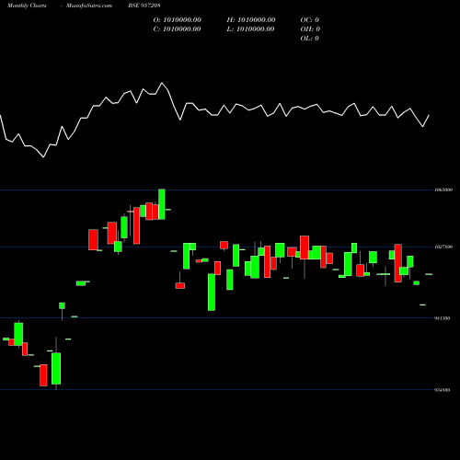Click the topmost price axis label
The width and height of the screenshot is (460, 460).
(x=443, y=190)
